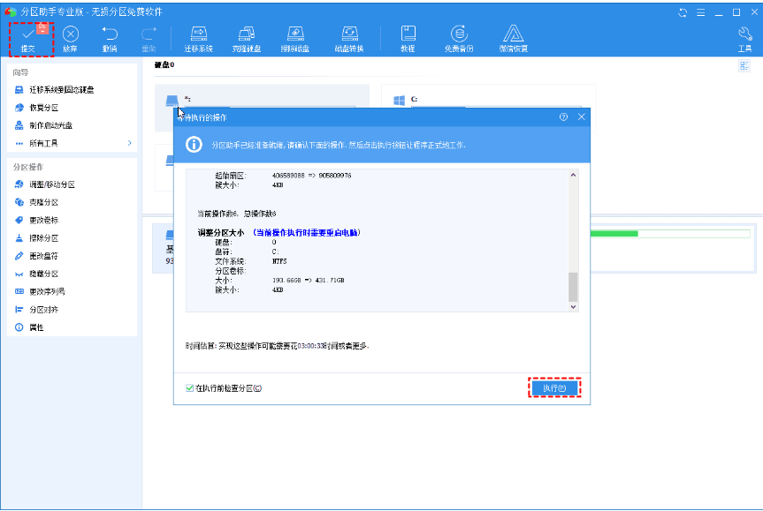This screenshot has width=763, height=511.
Task: Open the 工具 (Tools) icon at the toolbar's right end
Action: pyautogui.click(x=744, y=38)
